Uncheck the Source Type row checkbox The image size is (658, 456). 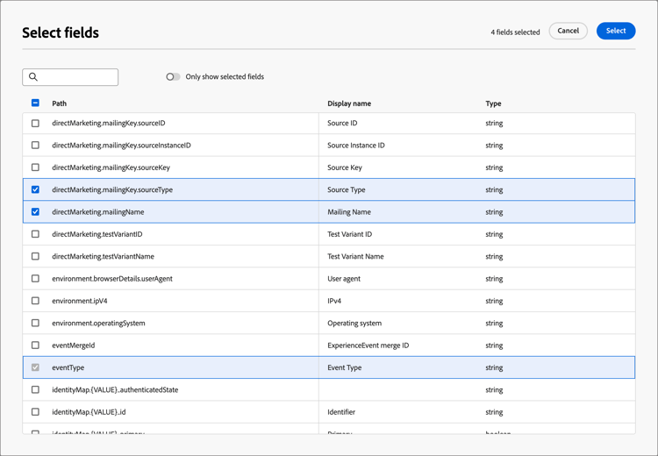(x=35, y=189)
